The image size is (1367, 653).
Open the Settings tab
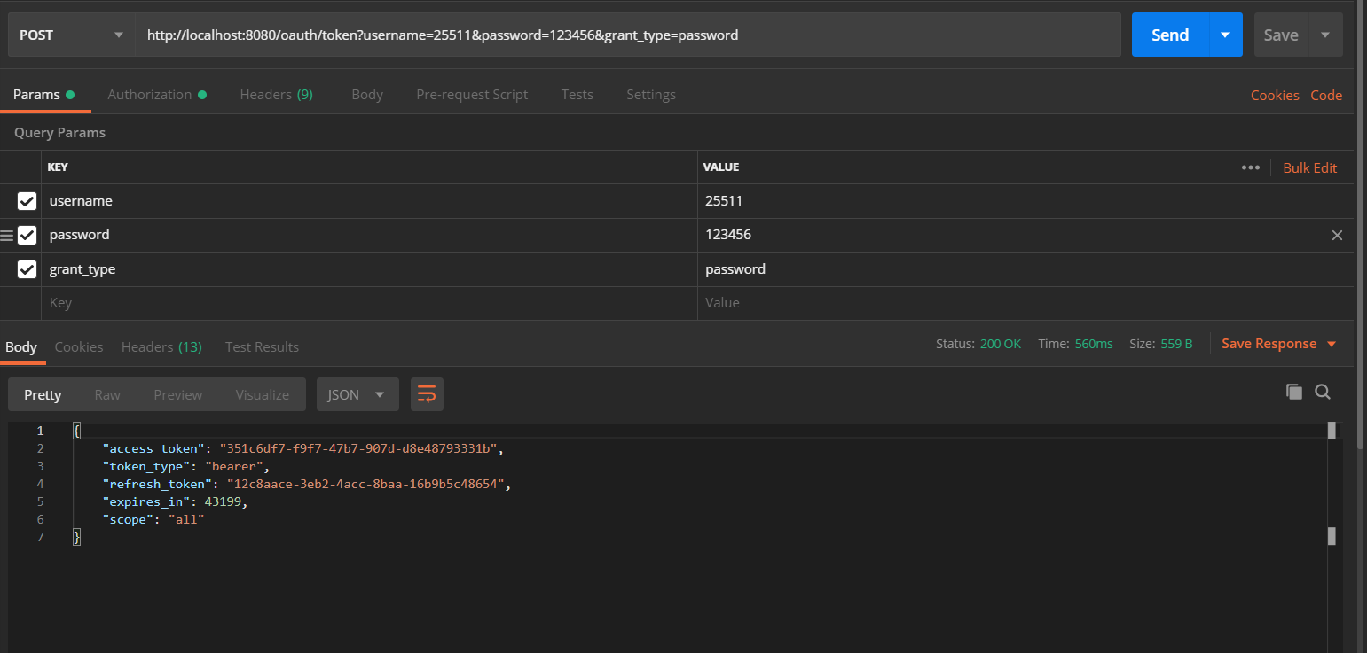[651, 95]
